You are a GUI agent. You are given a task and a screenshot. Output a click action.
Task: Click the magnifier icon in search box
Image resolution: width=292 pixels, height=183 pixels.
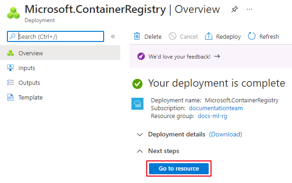click(x=12, y=36)
